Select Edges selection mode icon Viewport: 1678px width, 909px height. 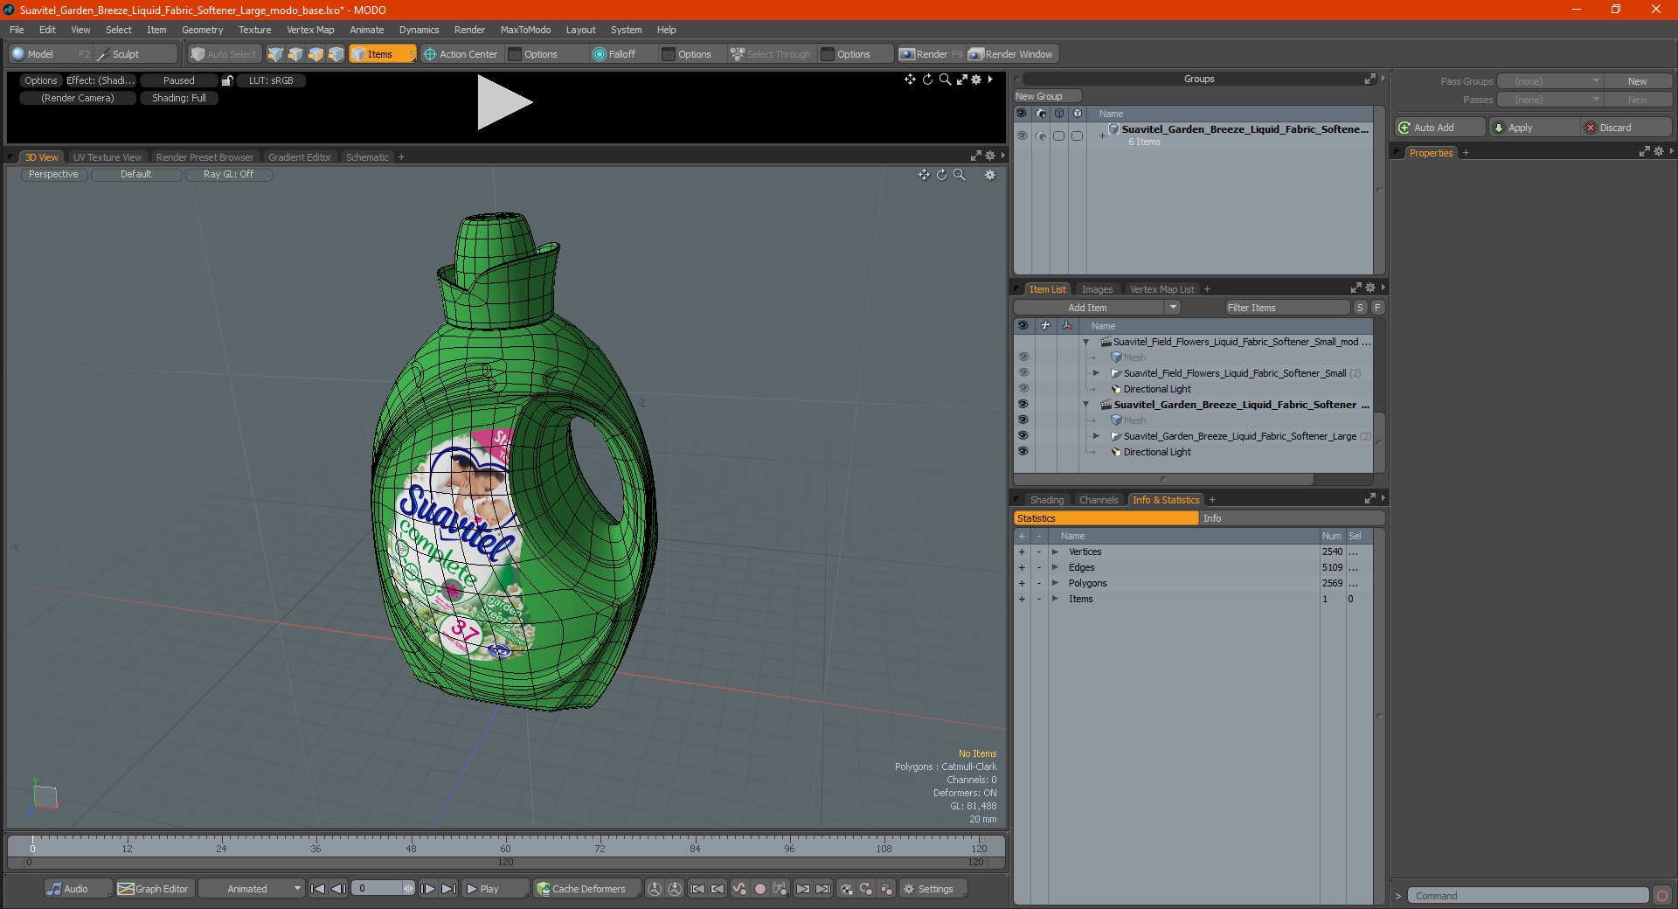pos(295,54)
